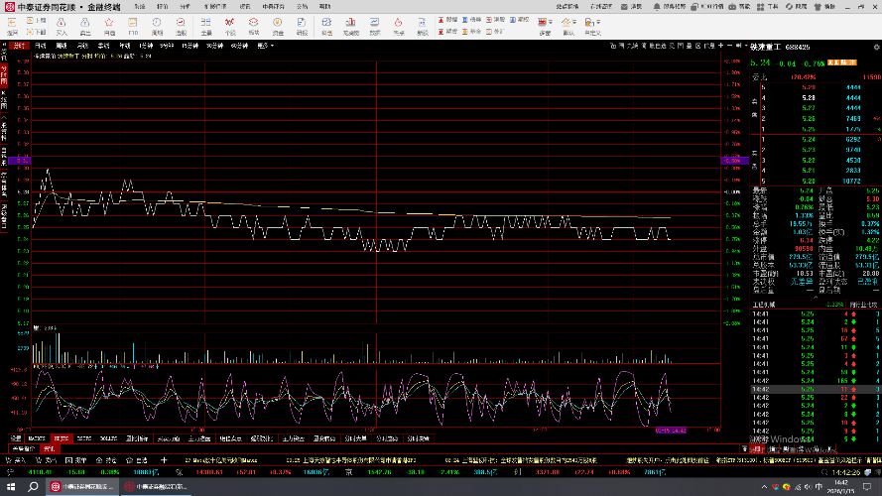
Task: Switch to 日线 (Daily) chart period
Action: click(41, 46)
